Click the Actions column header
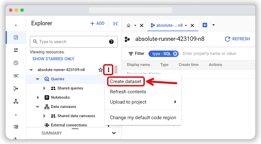 [x=215, y=64]
